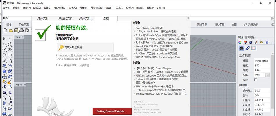Click the 标题 Perspective input field
The height and width of the screenshot is (116, 276).
click(262, 61)
